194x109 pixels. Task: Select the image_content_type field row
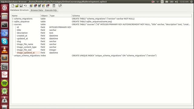point(102,47)
